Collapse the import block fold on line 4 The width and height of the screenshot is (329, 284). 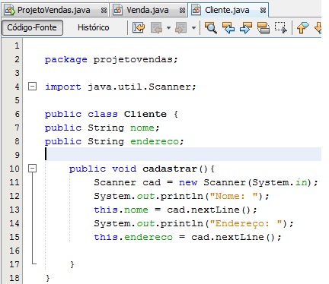tap(32, 87)
